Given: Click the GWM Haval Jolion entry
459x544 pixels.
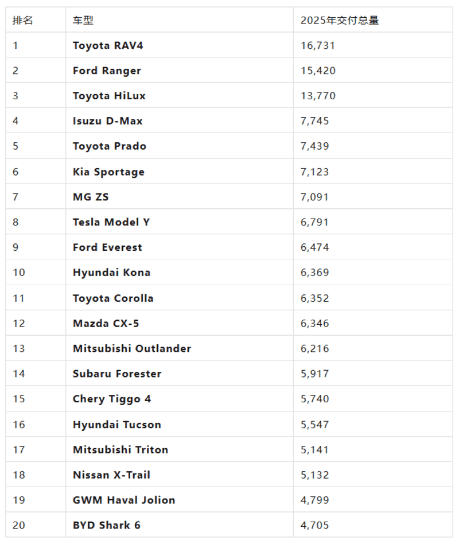Looking at the screenshot, I should (x=124, y=500).
